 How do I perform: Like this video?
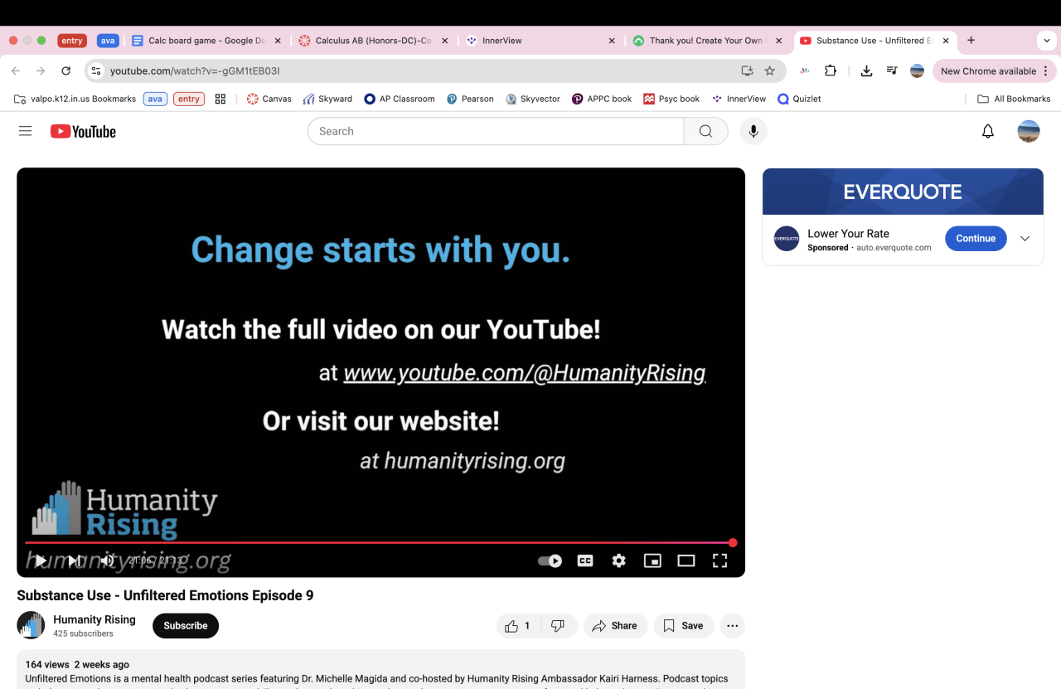point(518,626)
